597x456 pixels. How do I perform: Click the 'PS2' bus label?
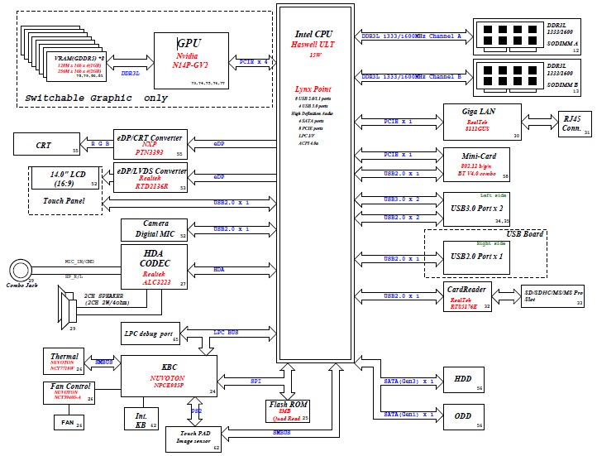196,411
